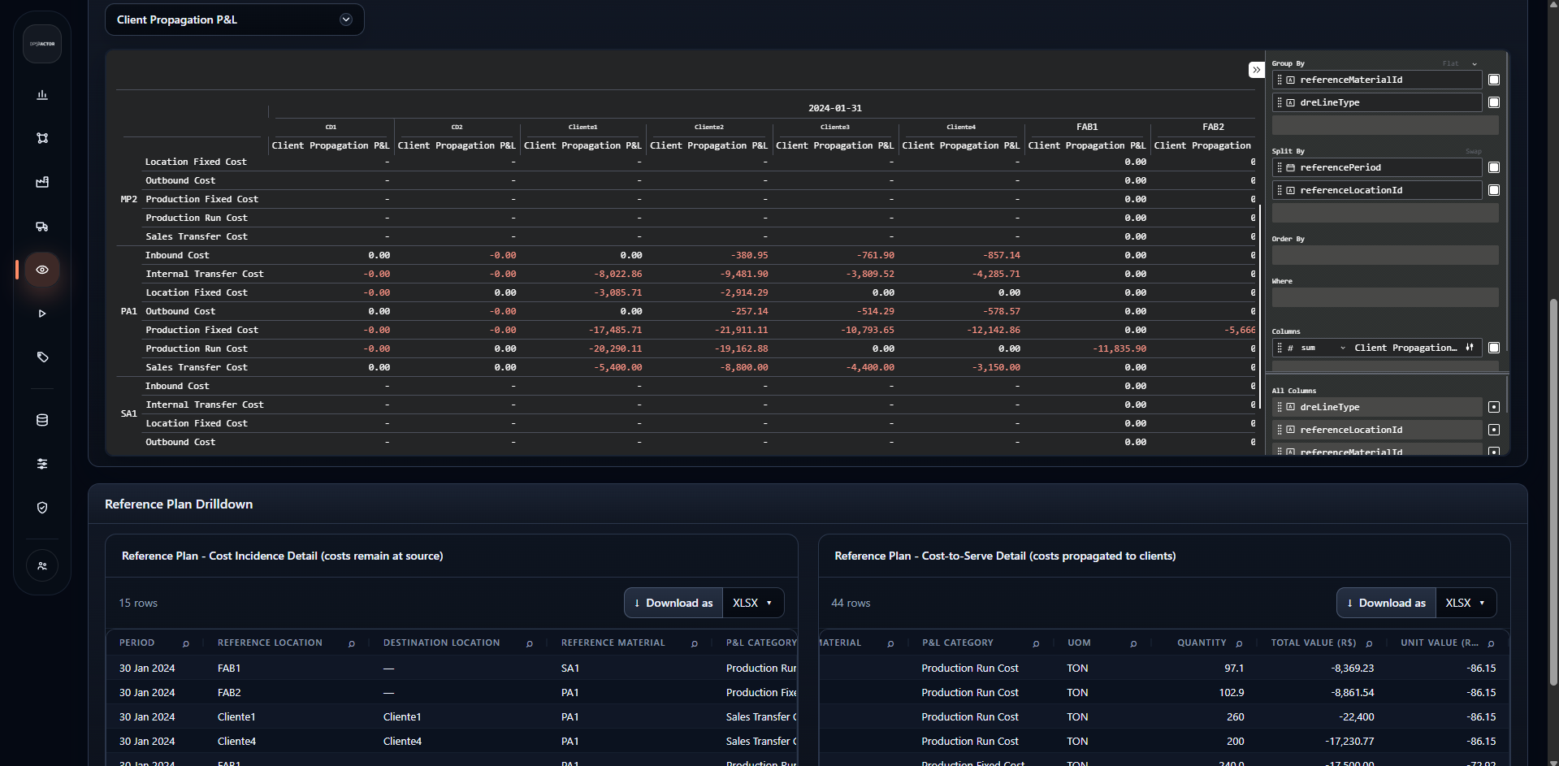Search the UNIT VALUE column magnifier
The image size is (1559, 766).
click(x=1491, y=643)
